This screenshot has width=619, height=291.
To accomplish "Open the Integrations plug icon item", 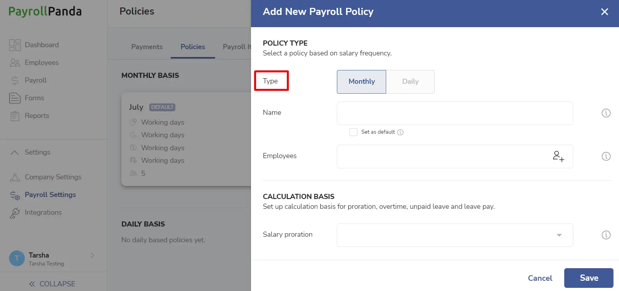I will tap(36, 212).
